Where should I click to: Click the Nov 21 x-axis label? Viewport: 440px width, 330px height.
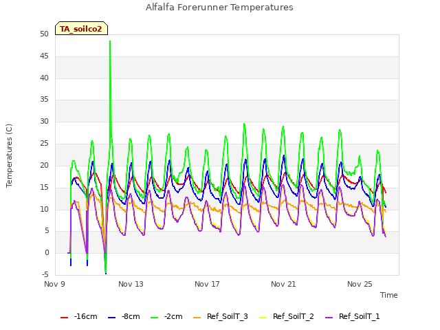283,284
